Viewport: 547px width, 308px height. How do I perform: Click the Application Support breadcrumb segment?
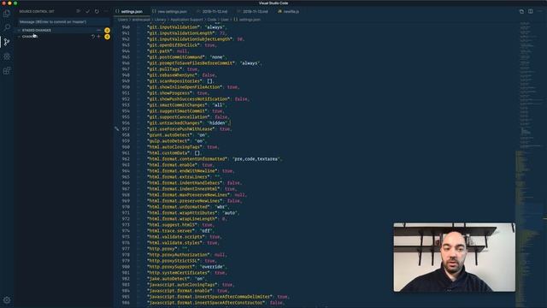(186, 20)
